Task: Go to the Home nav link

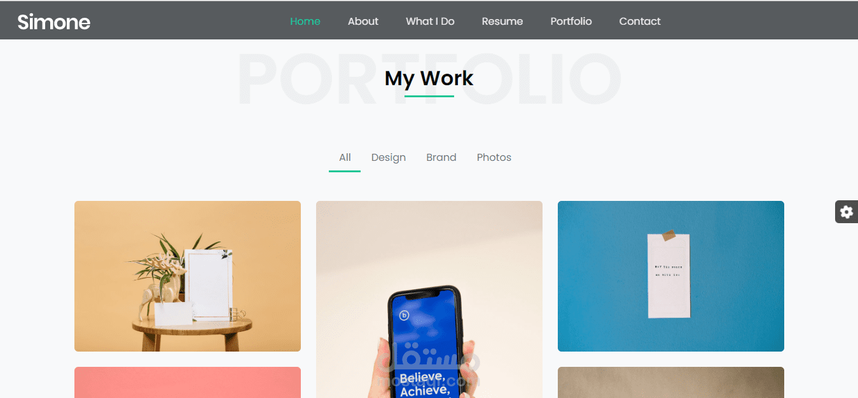Action: 305,21
